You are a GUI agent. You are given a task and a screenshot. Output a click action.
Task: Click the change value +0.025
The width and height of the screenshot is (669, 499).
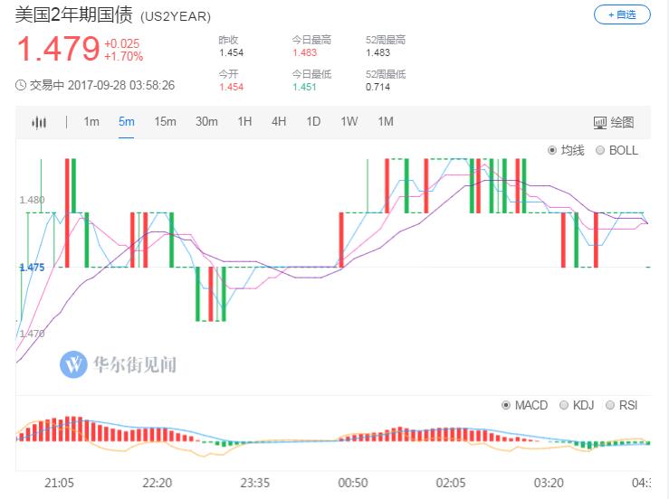(122, 44)
